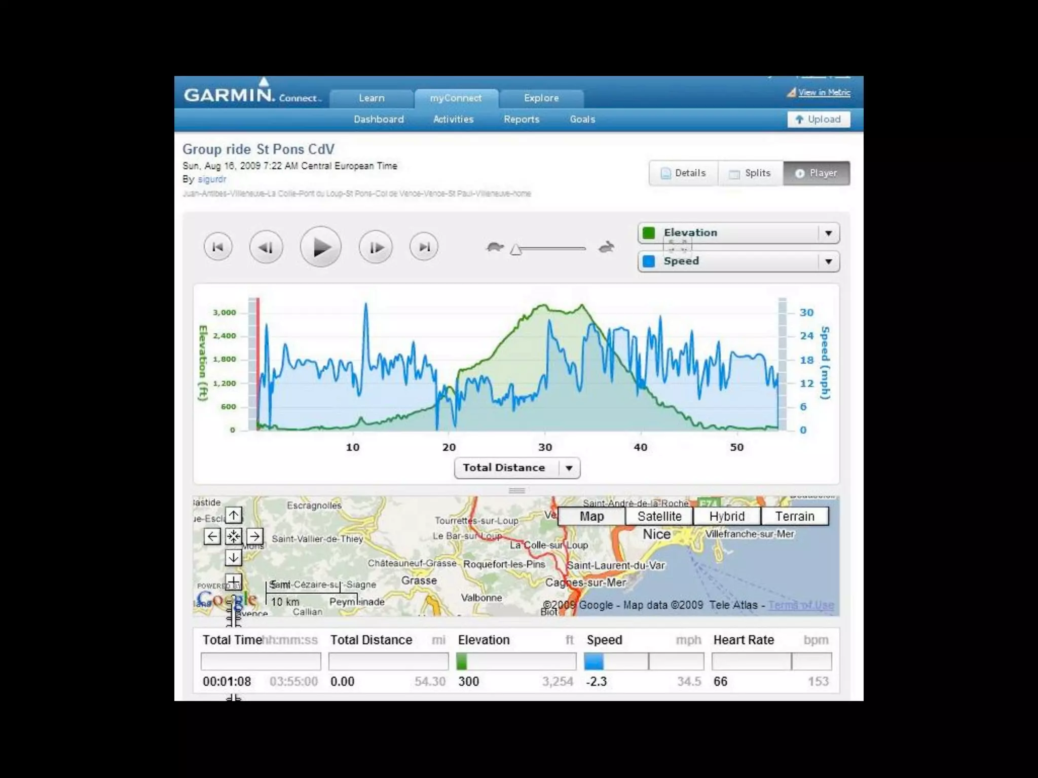
Task: Click the playback speed slider handle
Action: pos(516,250)
